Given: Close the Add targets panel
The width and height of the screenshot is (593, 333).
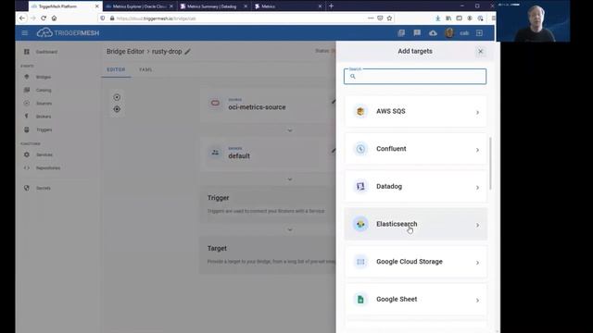Looking at the screenshot, I should pyautogui.click(x=480, y=52).
